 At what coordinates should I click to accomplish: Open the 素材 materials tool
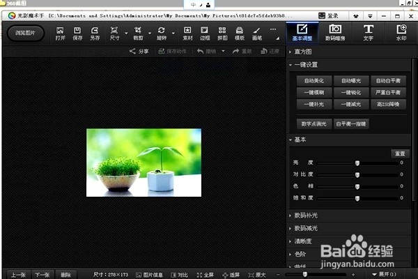tap(187, 33)
